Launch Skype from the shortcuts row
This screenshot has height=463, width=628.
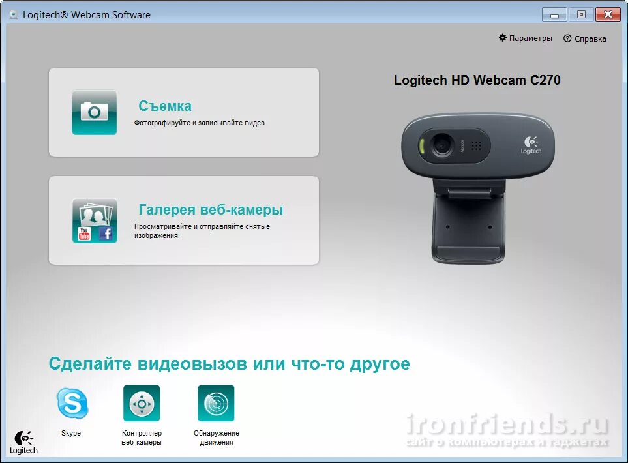(x=71, y=404)
